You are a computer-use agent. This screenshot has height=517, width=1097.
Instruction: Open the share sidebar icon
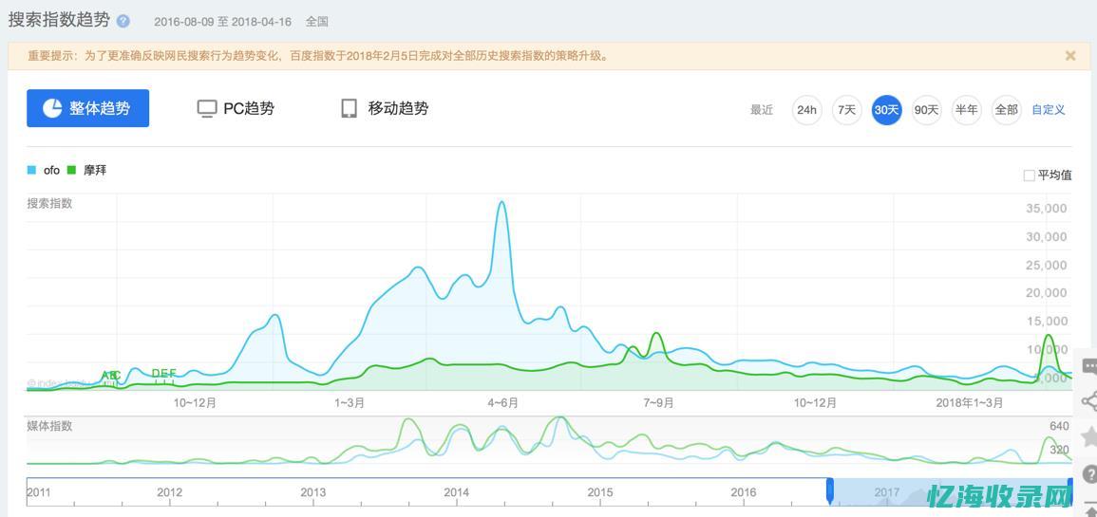(x=1088, y=401)
